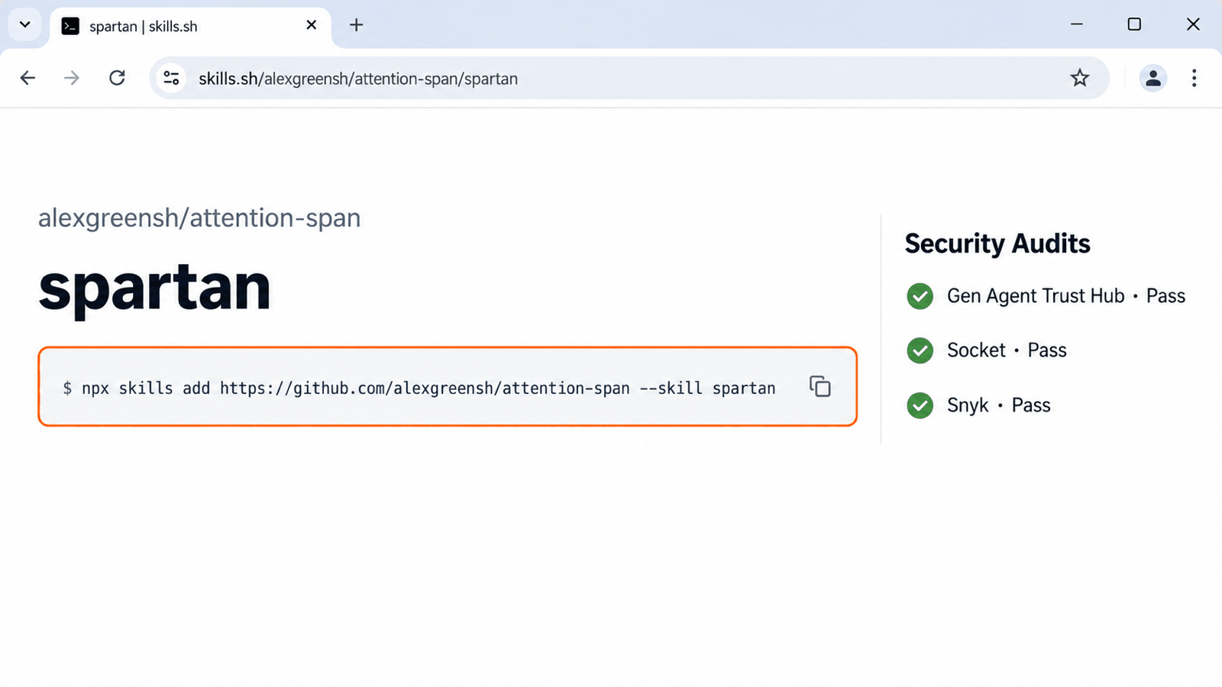Close the spartan | skills.sh tab

click(312, 25)
